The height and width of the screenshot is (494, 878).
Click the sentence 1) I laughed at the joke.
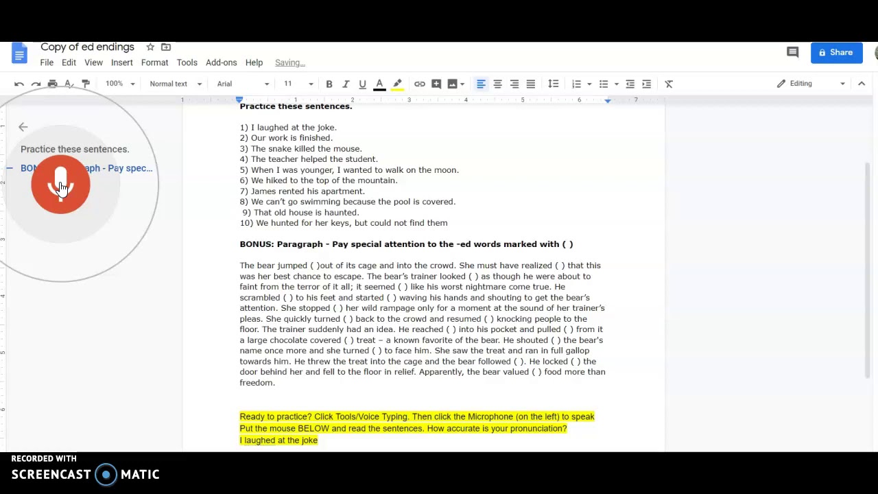(x=288, y=128)
